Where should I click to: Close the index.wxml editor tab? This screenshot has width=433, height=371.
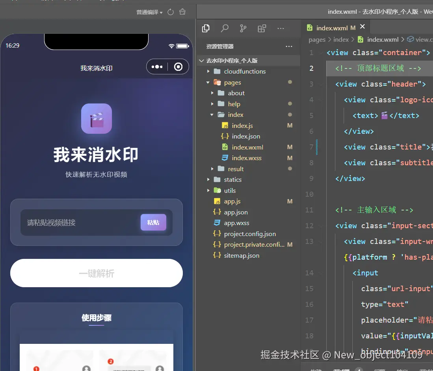362,26
